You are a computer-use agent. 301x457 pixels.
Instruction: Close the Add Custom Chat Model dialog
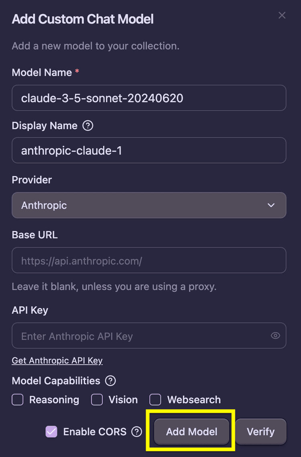(282, 15)
